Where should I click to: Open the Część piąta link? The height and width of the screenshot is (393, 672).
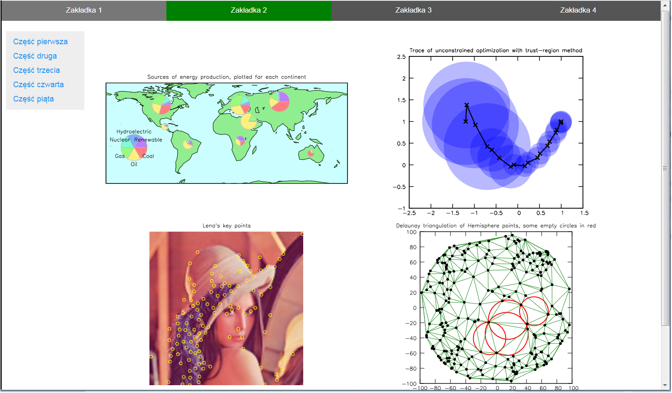click(x=33, y=99)
